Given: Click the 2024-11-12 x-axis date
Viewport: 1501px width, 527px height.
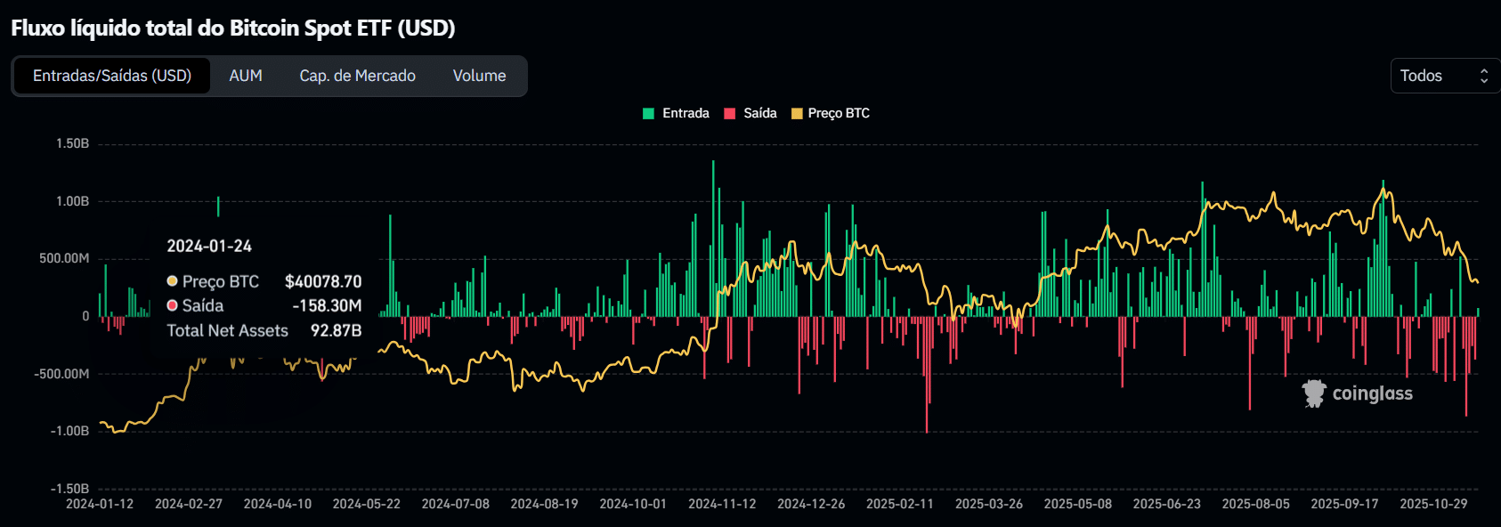Looking at the screenshot, I should [x=722, y=504].
